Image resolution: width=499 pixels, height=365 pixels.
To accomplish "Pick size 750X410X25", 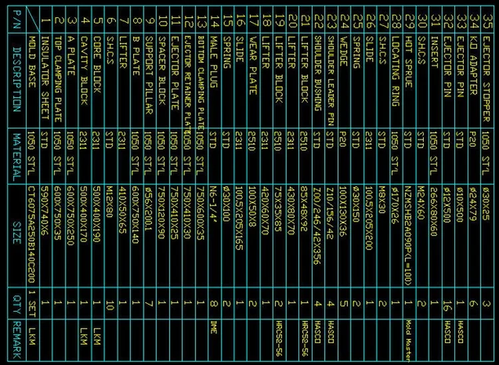I will tap(175, 212).
